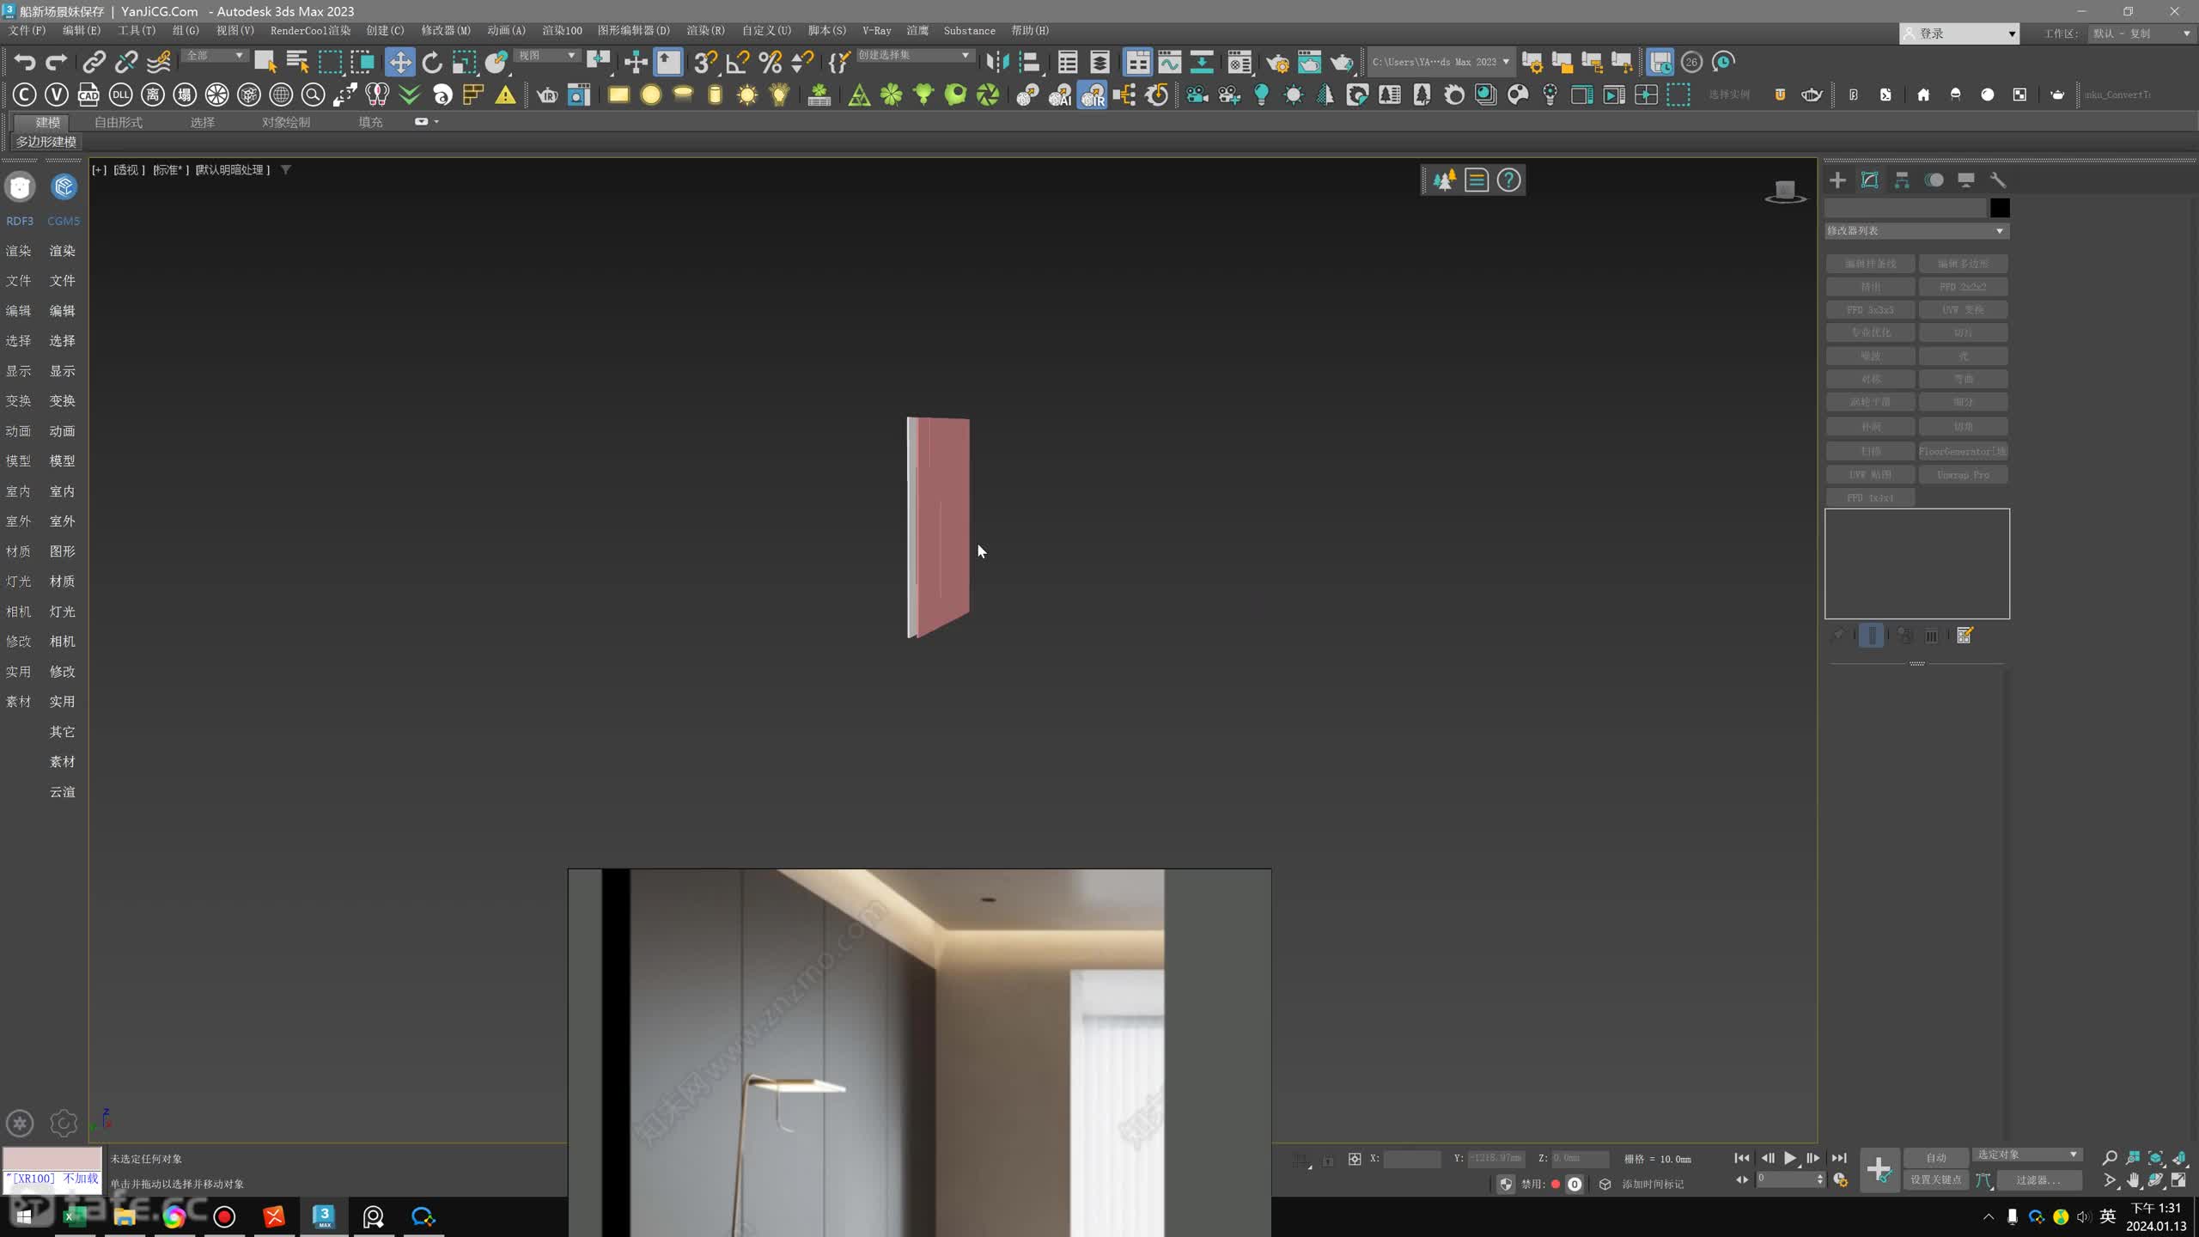The height and width of the screenshot is (1237, 2199).
Task: Toggle the selection lock icon in status bar
Action: pos(1328,1160)
